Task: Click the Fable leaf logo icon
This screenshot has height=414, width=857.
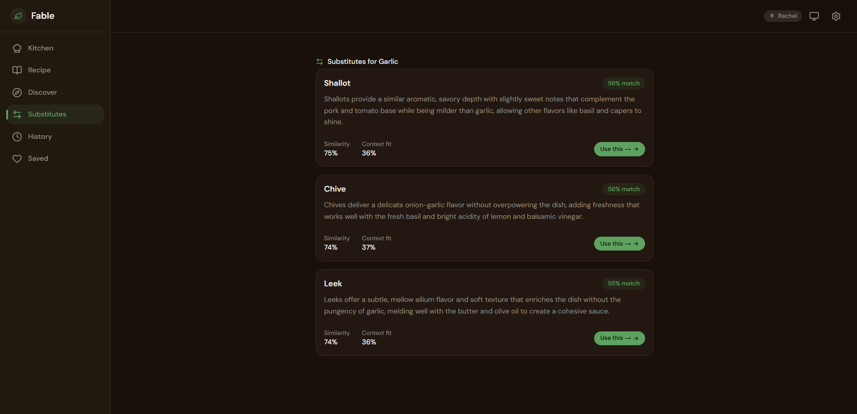Action: pos(18,16)
